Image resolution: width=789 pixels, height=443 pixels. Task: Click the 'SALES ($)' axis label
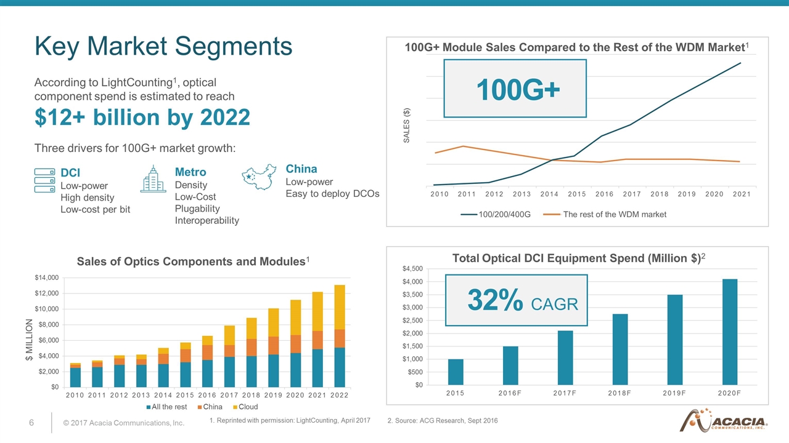(406, 126)
